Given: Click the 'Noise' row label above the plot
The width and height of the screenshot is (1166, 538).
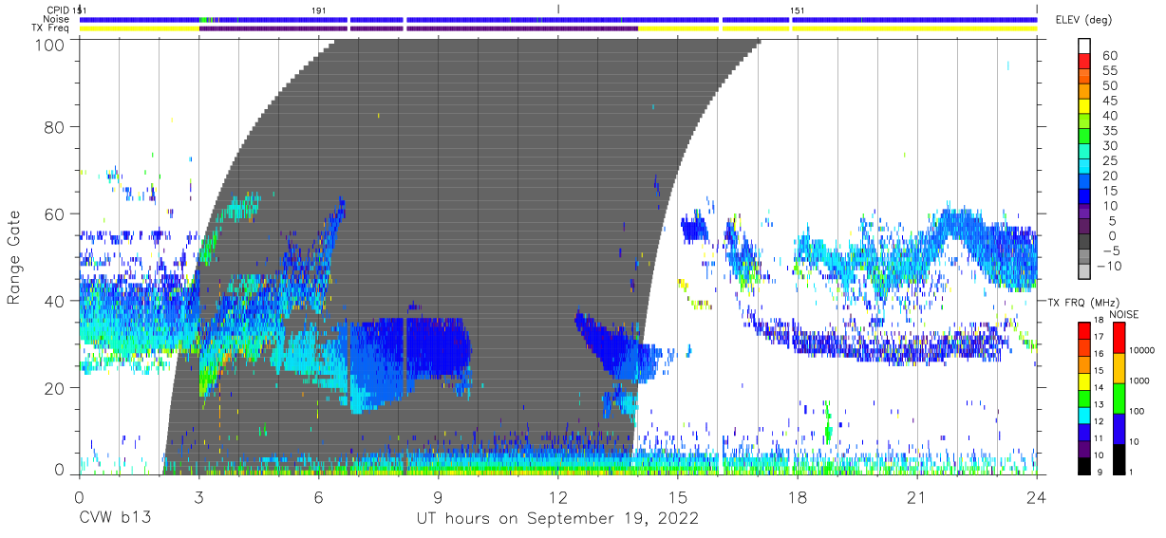Looking at the screenshot, I should tap(57, 19).
